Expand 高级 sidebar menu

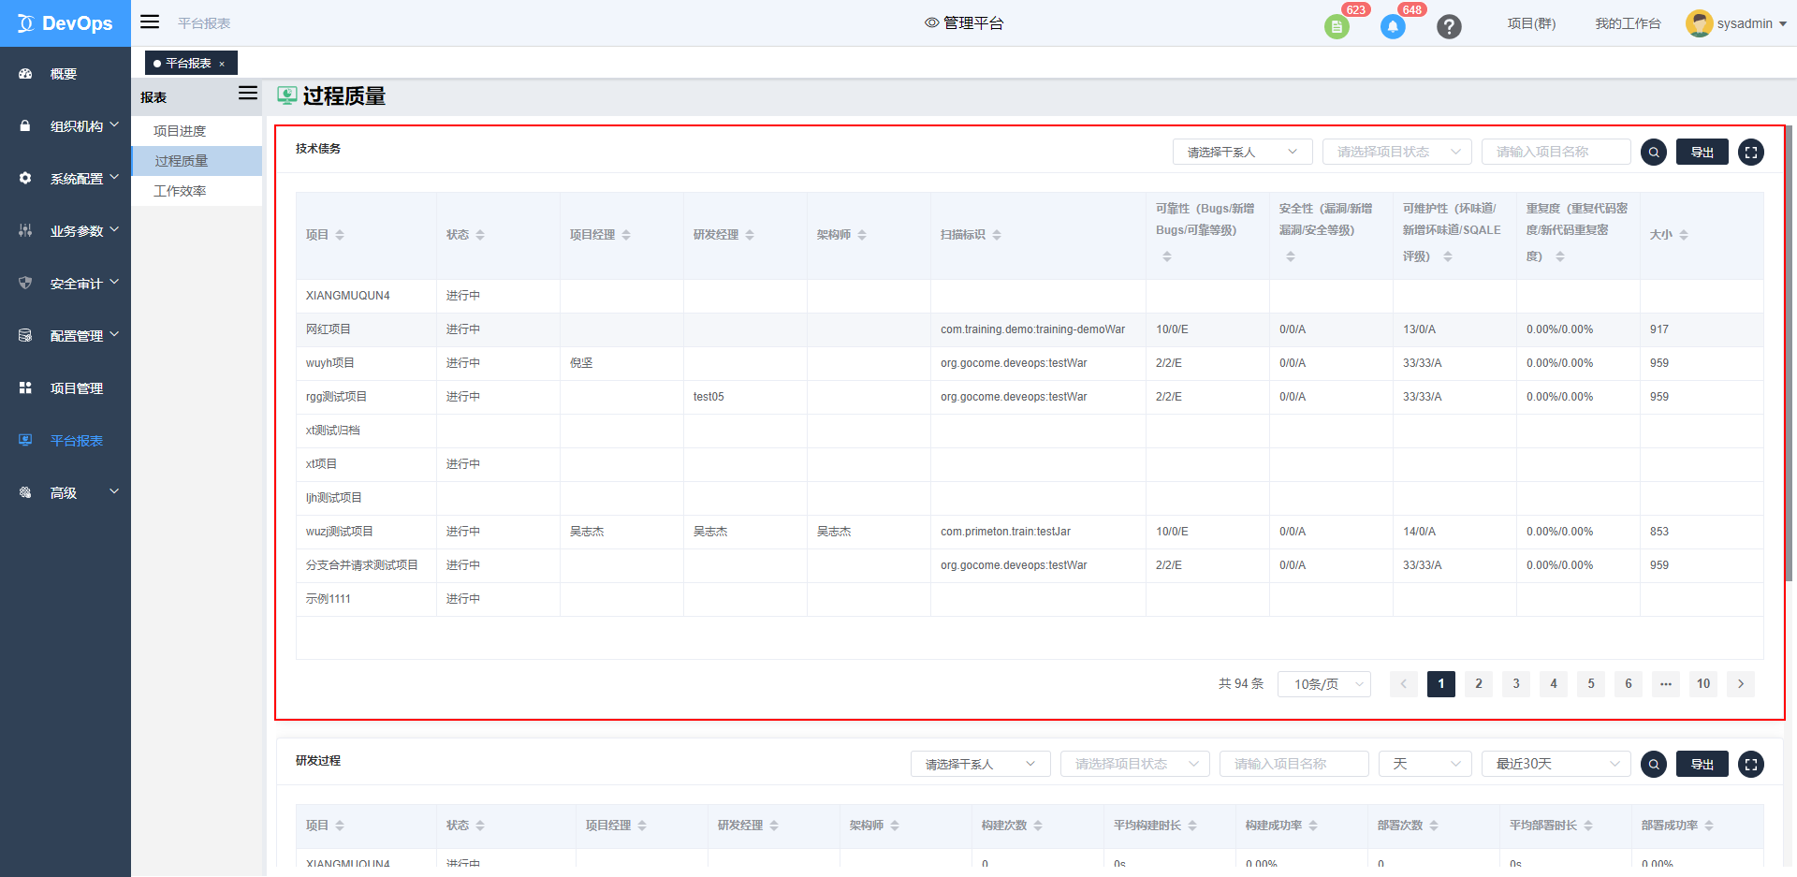point(66,493)
